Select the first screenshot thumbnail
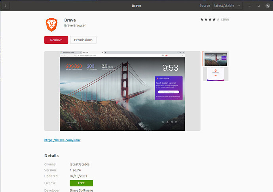 click(x=216, y=59)
